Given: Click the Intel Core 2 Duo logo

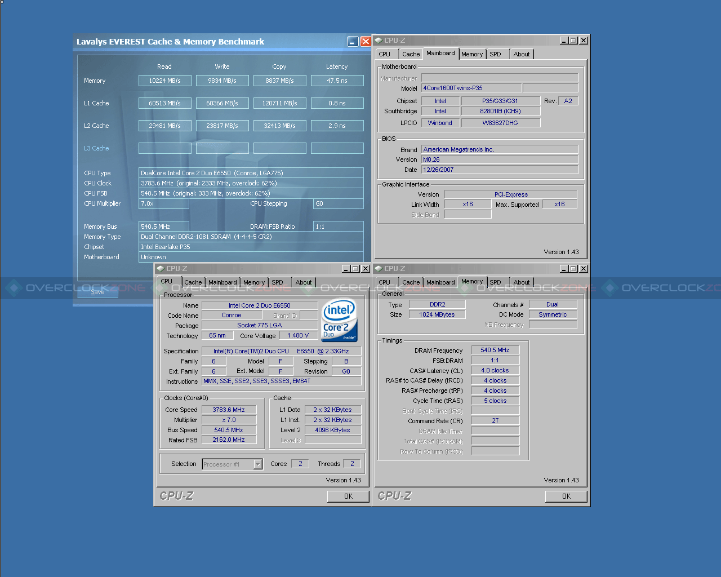Looking at the screenshot, I should pyautogui.click(x=339, y=320).
